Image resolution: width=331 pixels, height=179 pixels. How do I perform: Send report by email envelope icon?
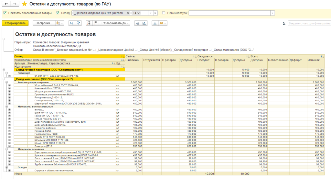(x=161, y=23)
